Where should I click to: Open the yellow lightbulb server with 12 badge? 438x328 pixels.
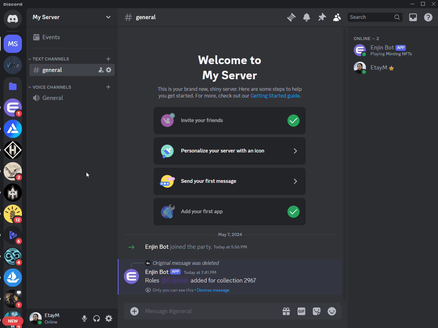(x=13, y=214)
